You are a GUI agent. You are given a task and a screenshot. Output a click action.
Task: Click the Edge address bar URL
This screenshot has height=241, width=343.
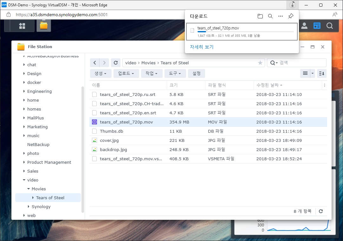pyautogui.click(x=62, y=15)
